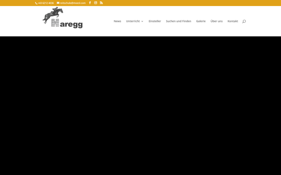Click the search magnifier icon
This screenshot has height=175, width=281.
click(244, 21)
